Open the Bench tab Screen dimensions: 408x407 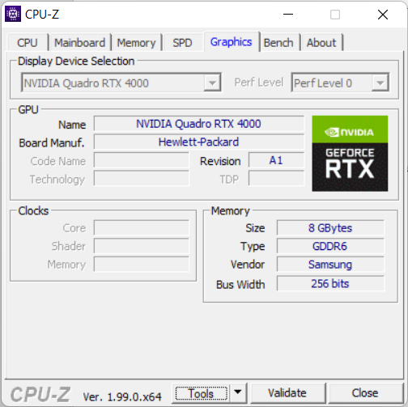click(x=278, y=43)
